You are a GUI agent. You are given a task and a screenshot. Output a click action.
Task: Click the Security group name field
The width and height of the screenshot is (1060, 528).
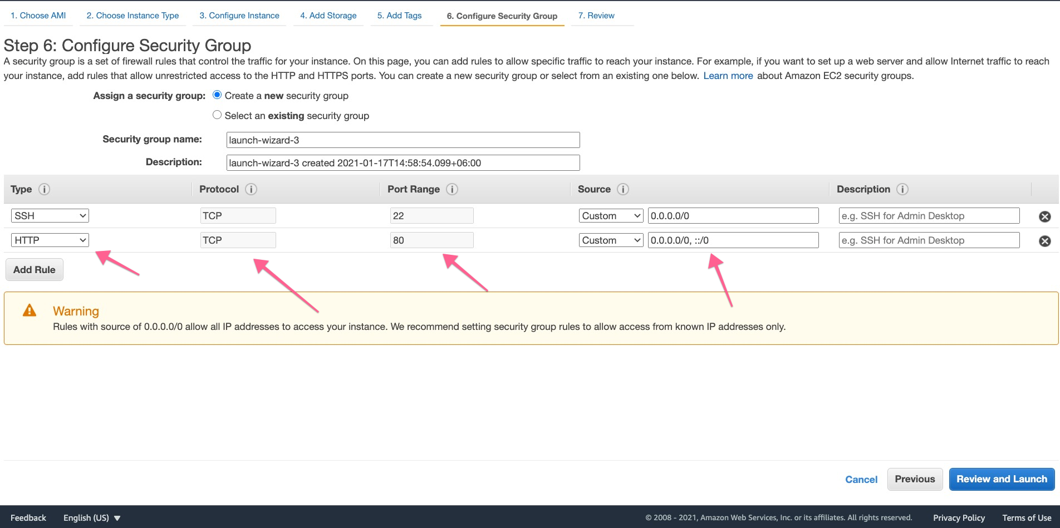[403, 140]
